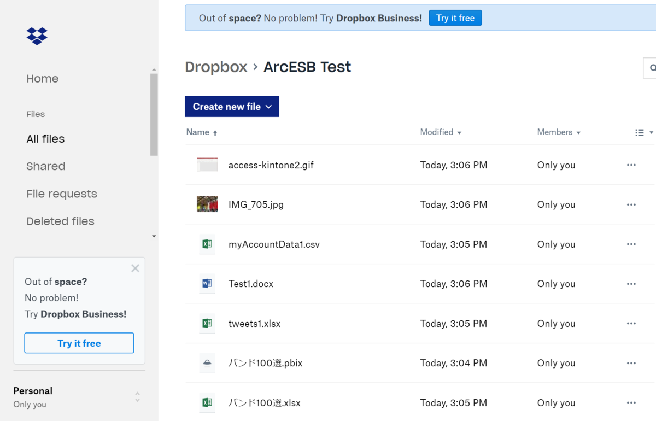656x421 pixels.
Task: Click the Dropbox logo icon
Action: (x=37, y=36)
